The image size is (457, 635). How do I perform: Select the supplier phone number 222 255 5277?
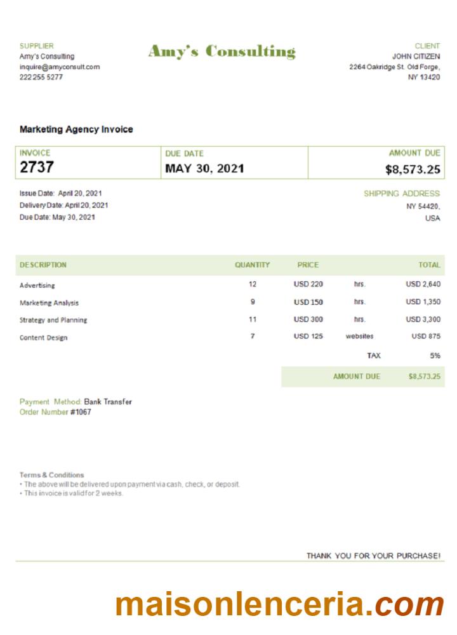[x=41, y=77]
